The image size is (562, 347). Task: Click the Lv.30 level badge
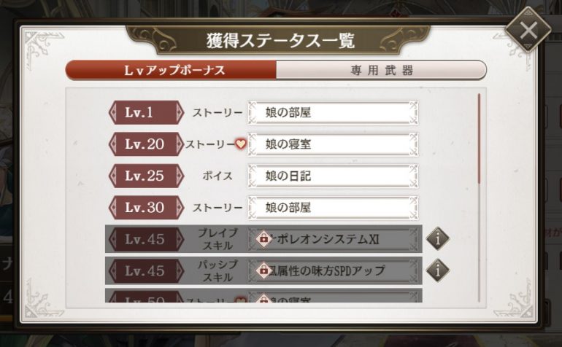click(145, 207)
